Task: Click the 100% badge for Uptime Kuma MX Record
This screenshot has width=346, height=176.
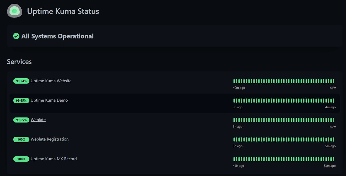Action: [21, 159]
